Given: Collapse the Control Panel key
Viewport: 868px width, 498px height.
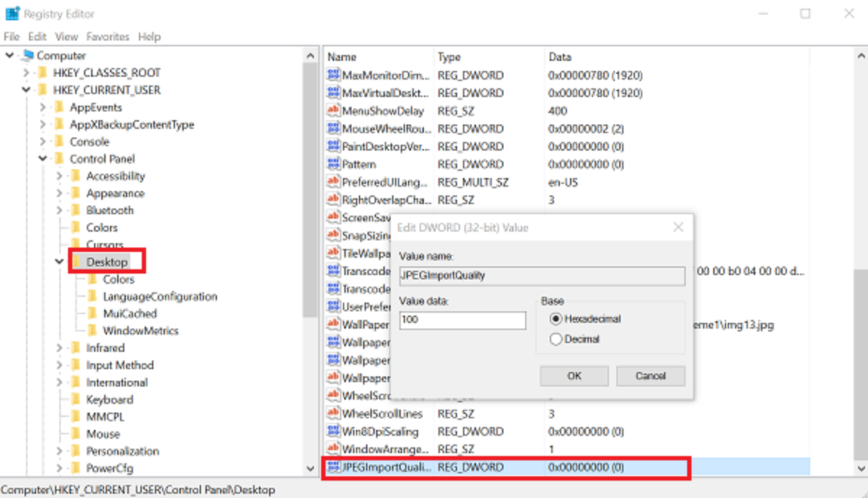Looking at the screenshot, I should tap(43, 159).
